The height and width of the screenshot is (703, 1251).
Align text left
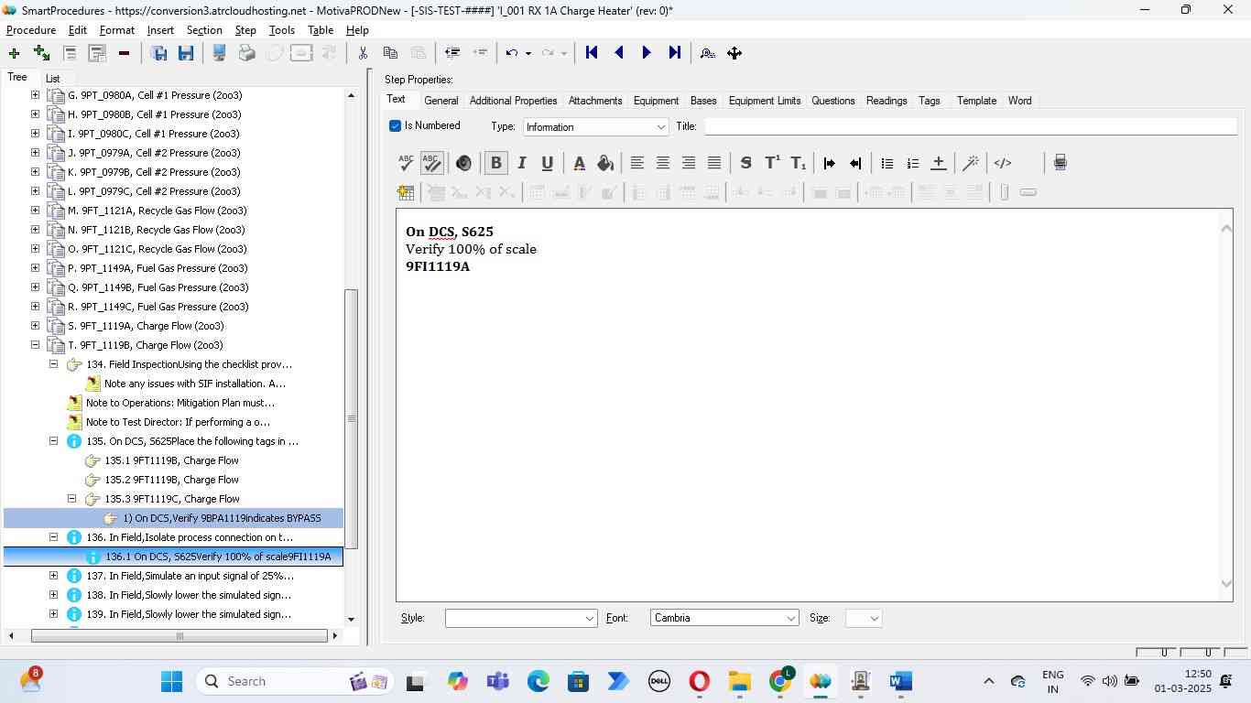tap(636, 163)
